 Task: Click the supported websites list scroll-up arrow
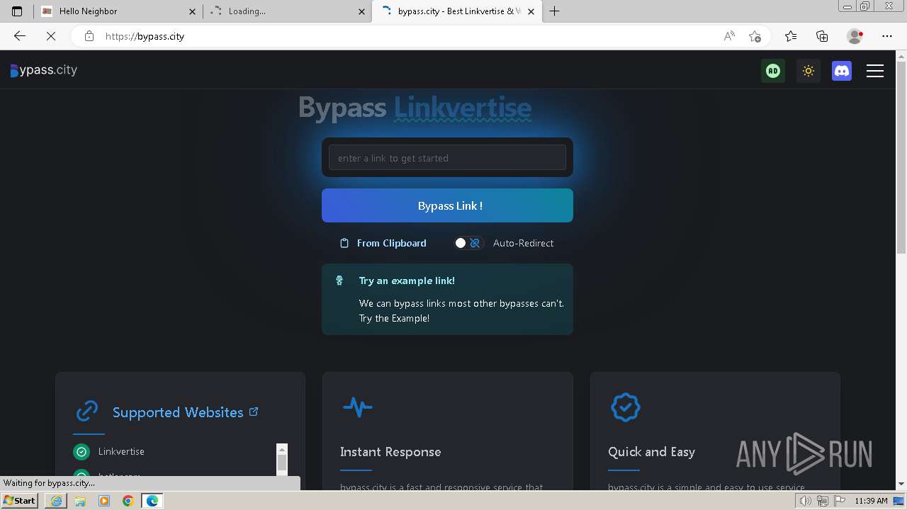coord(282,449)
